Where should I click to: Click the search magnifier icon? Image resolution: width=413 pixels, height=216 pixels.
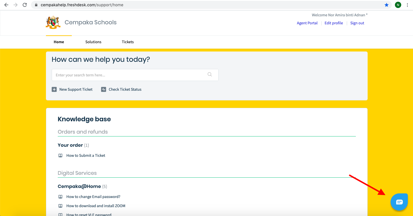coord(210,74)
